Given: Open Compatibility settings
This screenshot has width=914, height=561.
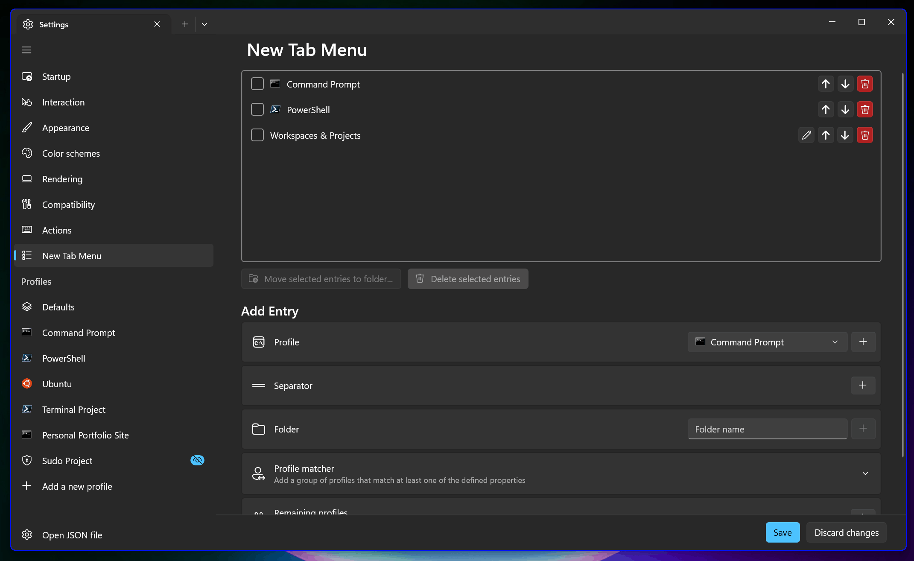Looking at the screenshot, I should [114, 205].
